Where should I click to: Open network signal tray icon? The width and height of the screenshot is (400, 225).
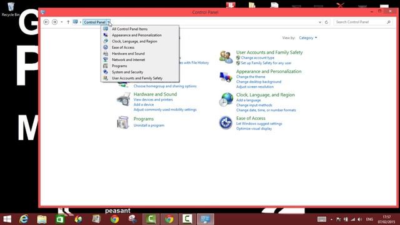(352, 219)
